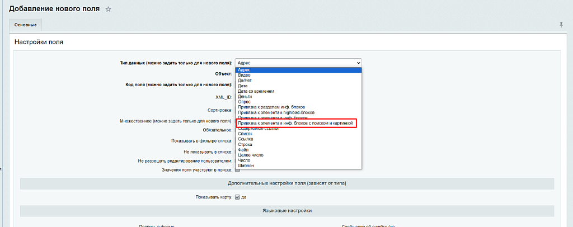Screen dimensions: 573x227
Task: Switch to the Основные tab
Action: point(26,25)
